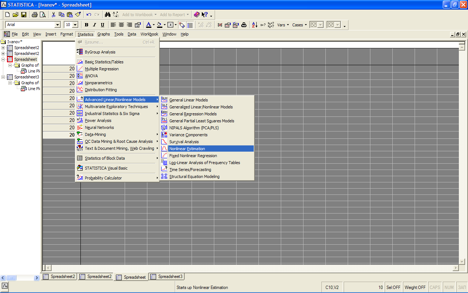Click the Cut scissors icon
Image resolution: width=468 pixels, height=293 pixels.
pyautogui.click(x=53, y=15)
